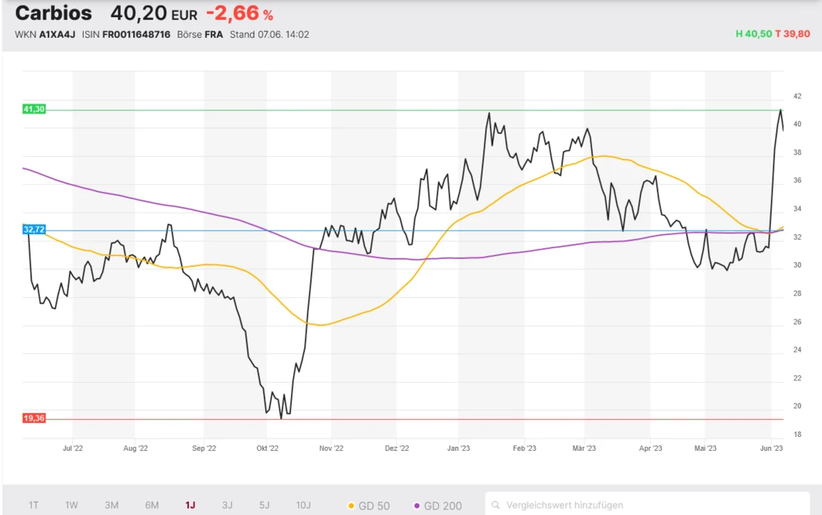This screenshot has width=822, height=515.
Task: Select the 6M time range
Action: 152,505
